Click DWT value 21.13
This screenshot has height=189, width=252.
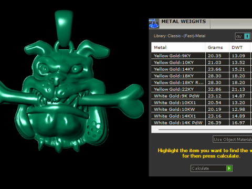pos(238,89)
